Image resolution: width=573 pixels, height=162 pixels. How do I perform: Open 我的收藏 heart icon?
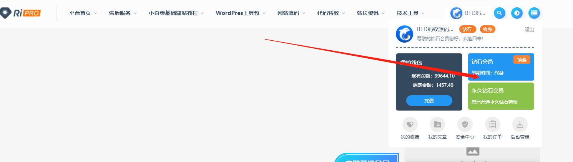point(410,124)
